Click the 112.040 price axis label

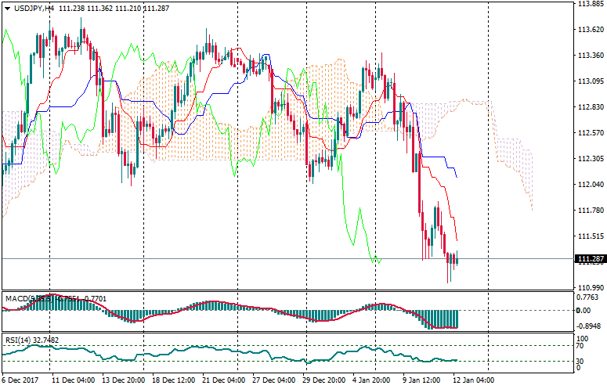[x=588, y=185]
